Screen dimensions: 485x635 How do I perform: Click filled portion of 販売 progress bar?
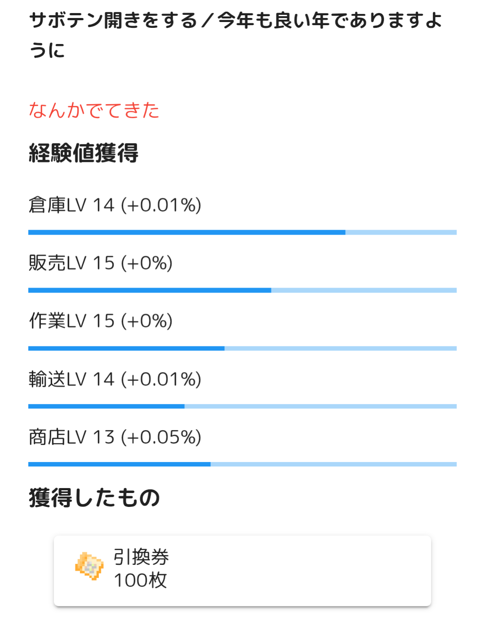pyautogui.click(x=149, y=290)
